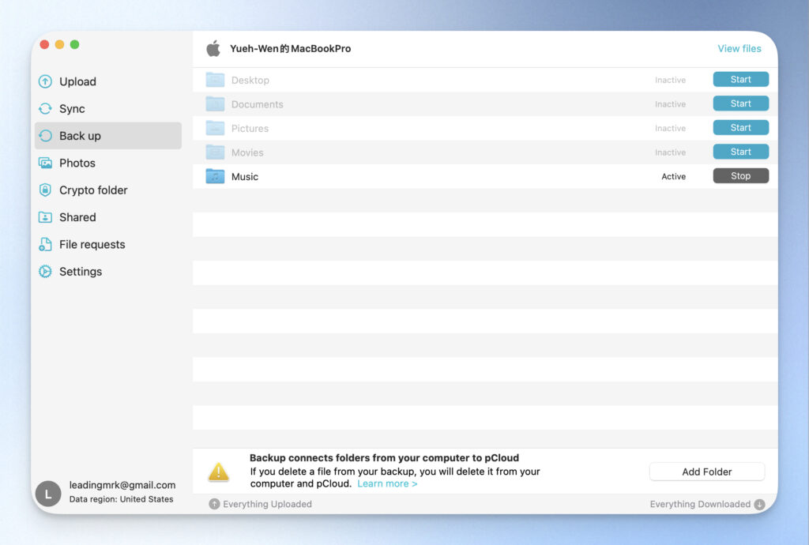Select the Desktop folder name
Image resolution: width=809 pixels, height=545 pixels.
[250, 80]
